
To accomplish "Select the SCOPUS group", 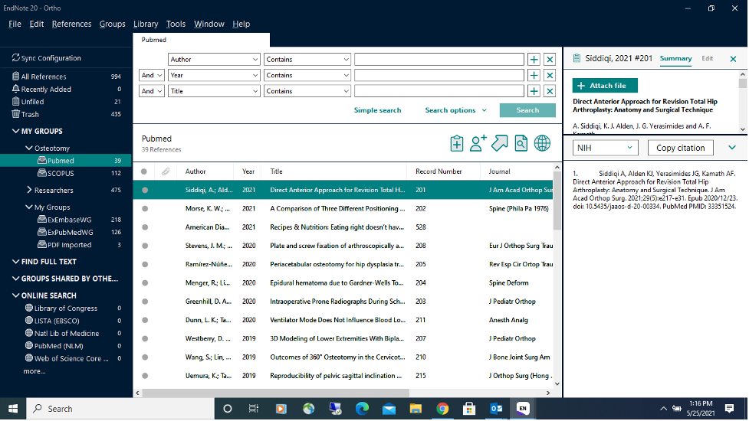I will coord(66,174).
